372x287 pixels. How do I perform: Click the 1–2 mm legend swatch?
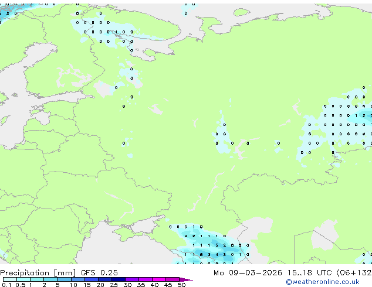tap(37, 279)
